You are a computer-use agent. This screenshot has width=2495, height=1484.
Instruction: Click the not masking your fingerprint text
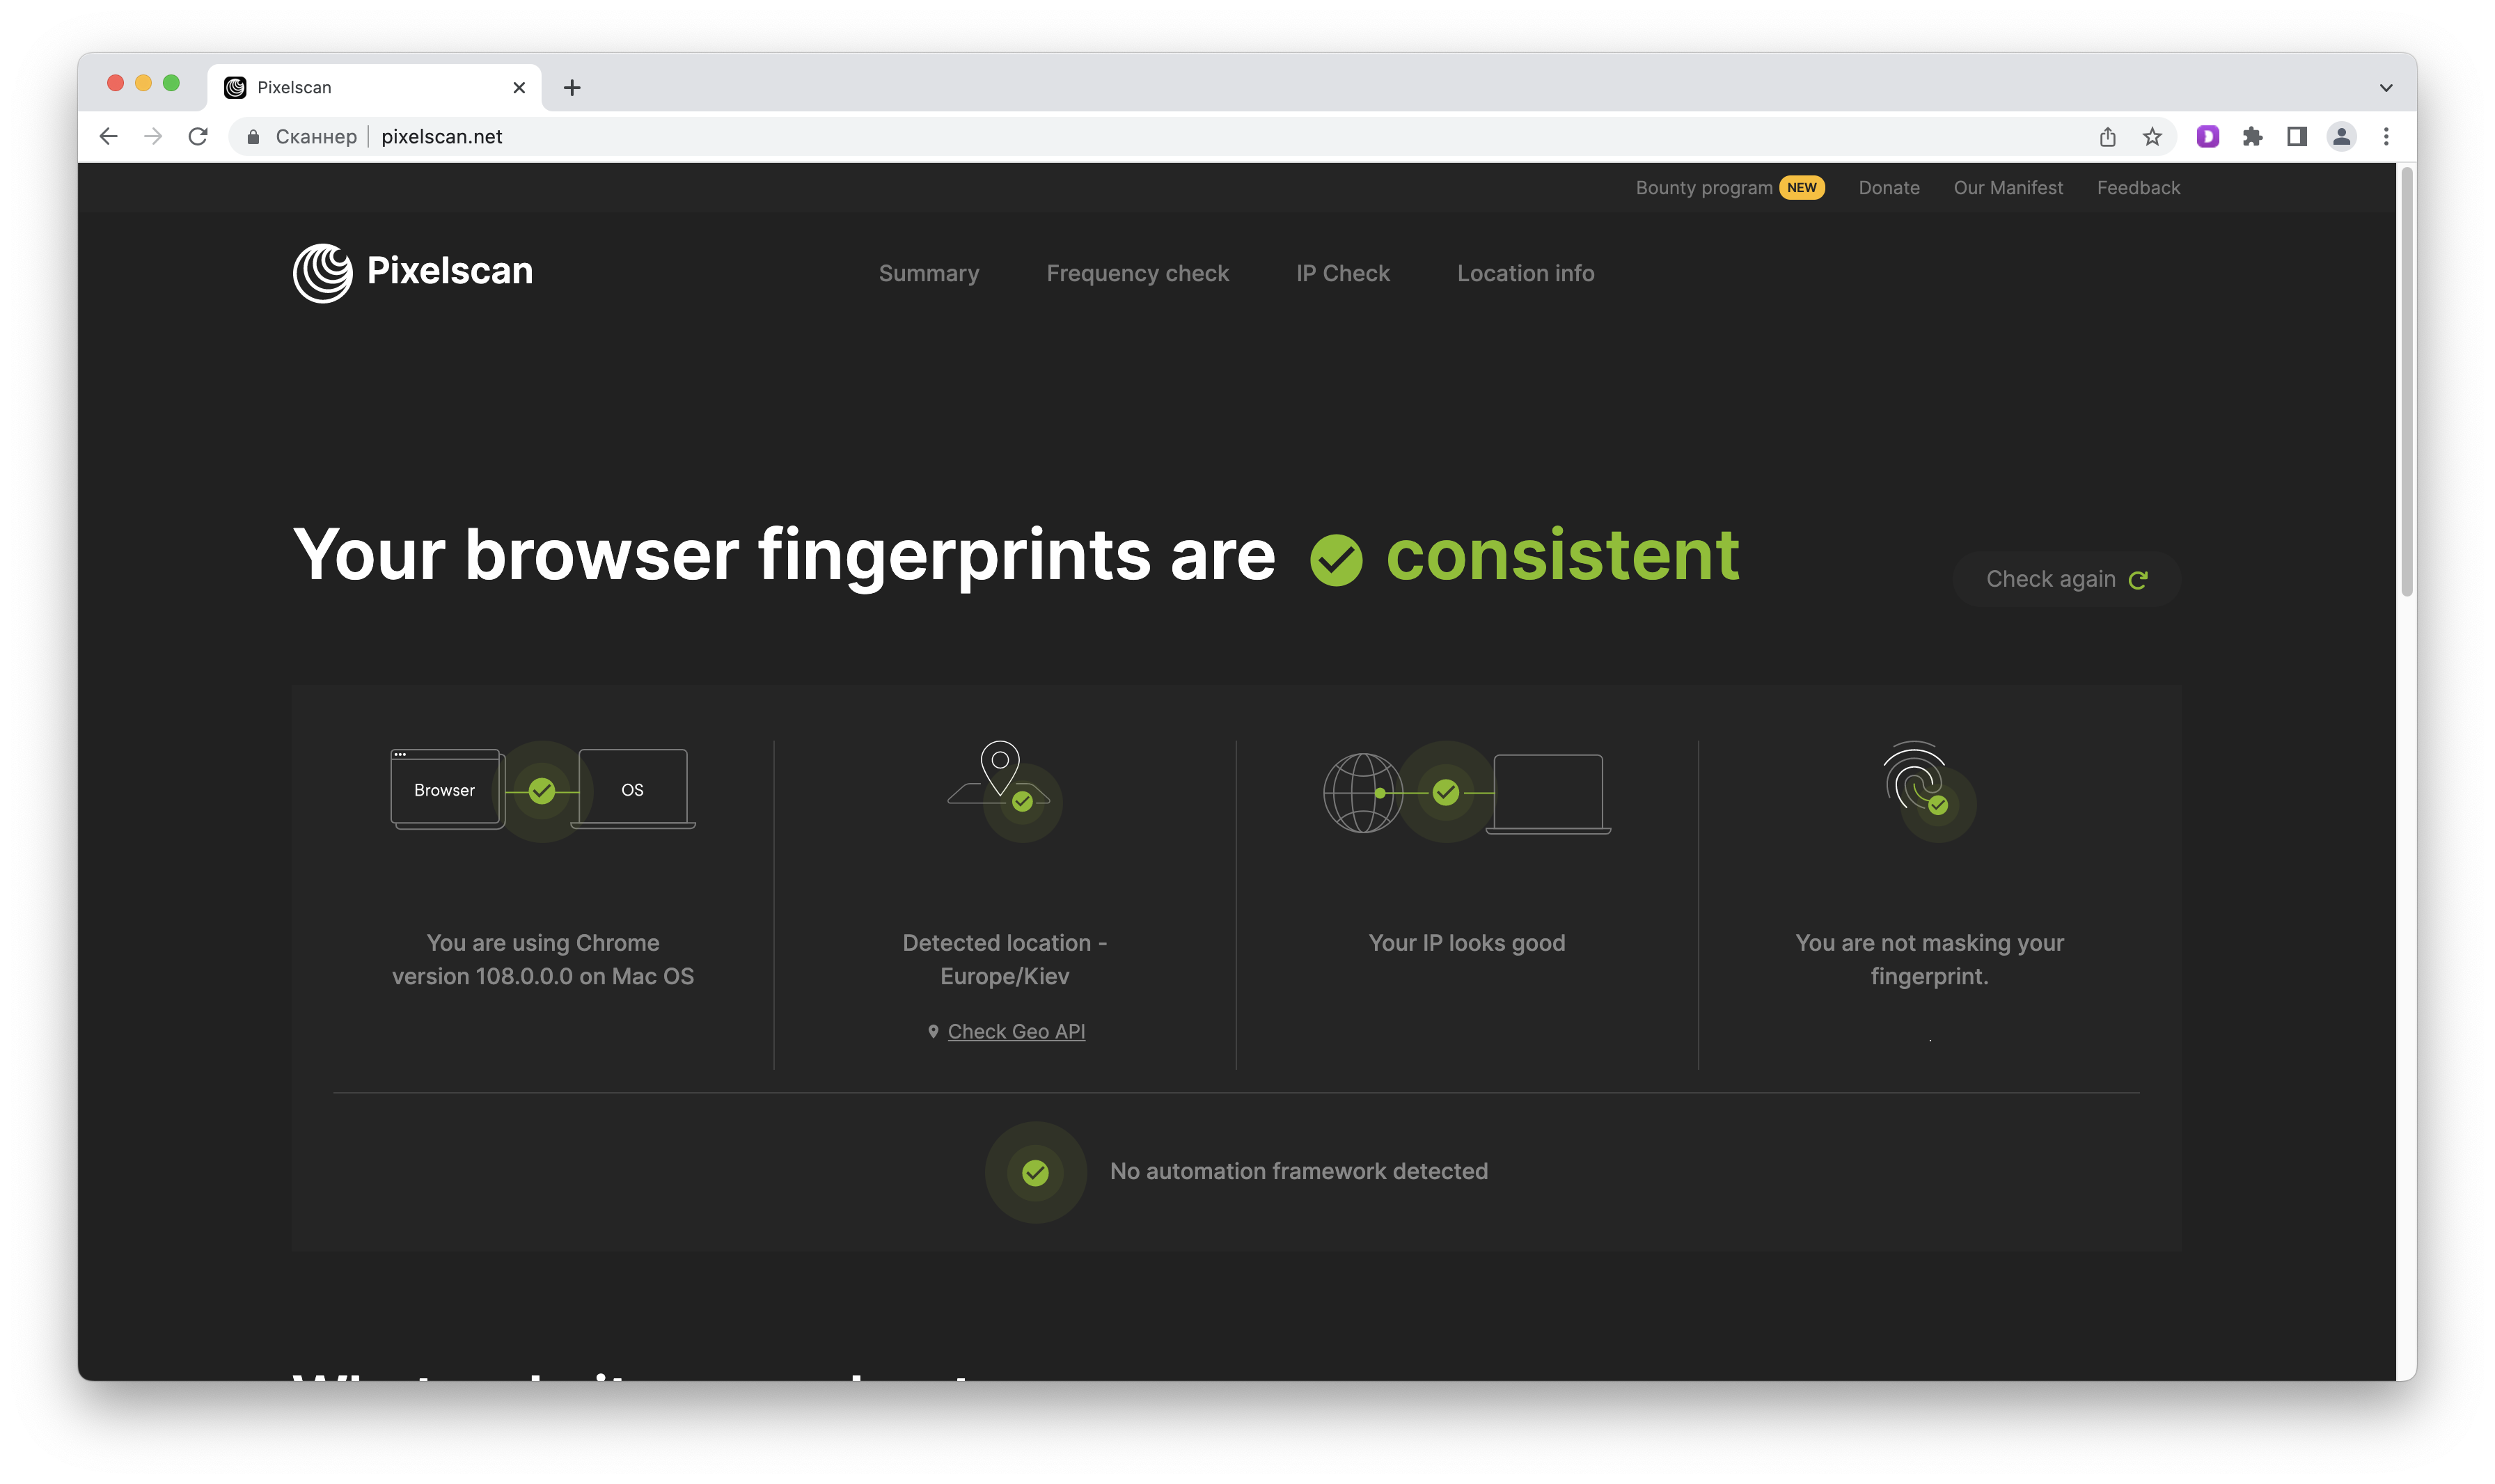pyautogui.click(x=1929, y=960)
